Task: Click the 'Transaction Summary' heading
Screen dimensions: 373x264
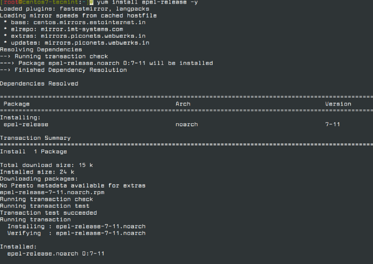Action: [x=35, y=138]
